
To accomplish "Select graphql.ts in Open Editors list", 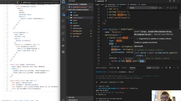I will pyautogui.click(x=80, y=7).
